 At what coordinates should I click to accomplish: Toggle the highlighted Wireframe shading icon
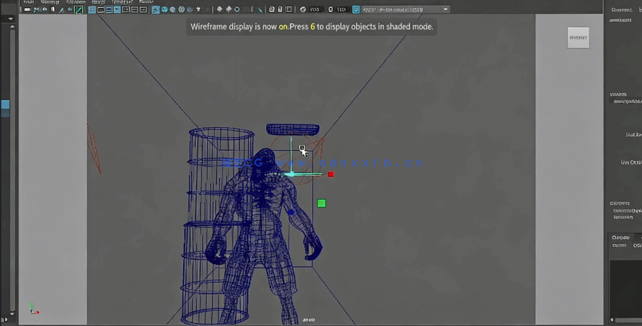coord(156,10)
